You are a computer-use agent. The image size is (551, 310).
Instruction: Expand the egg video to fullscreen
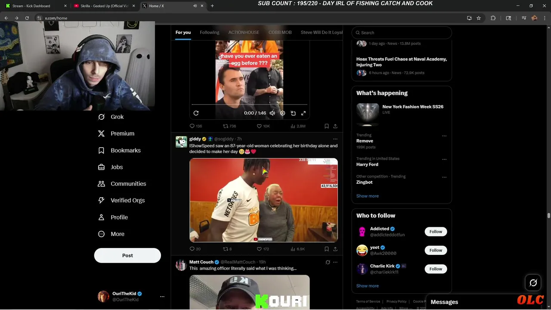coord(303,113)
